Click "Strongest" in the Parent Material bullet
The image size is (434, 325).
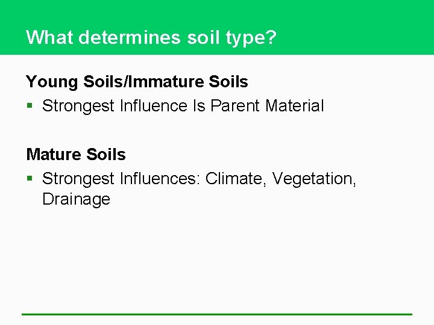pyautogui.click(x=78, y=106)
